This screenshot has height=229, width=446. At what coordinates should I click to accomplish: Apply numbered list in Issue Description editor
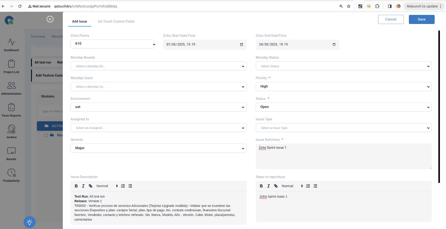point(123,186)
